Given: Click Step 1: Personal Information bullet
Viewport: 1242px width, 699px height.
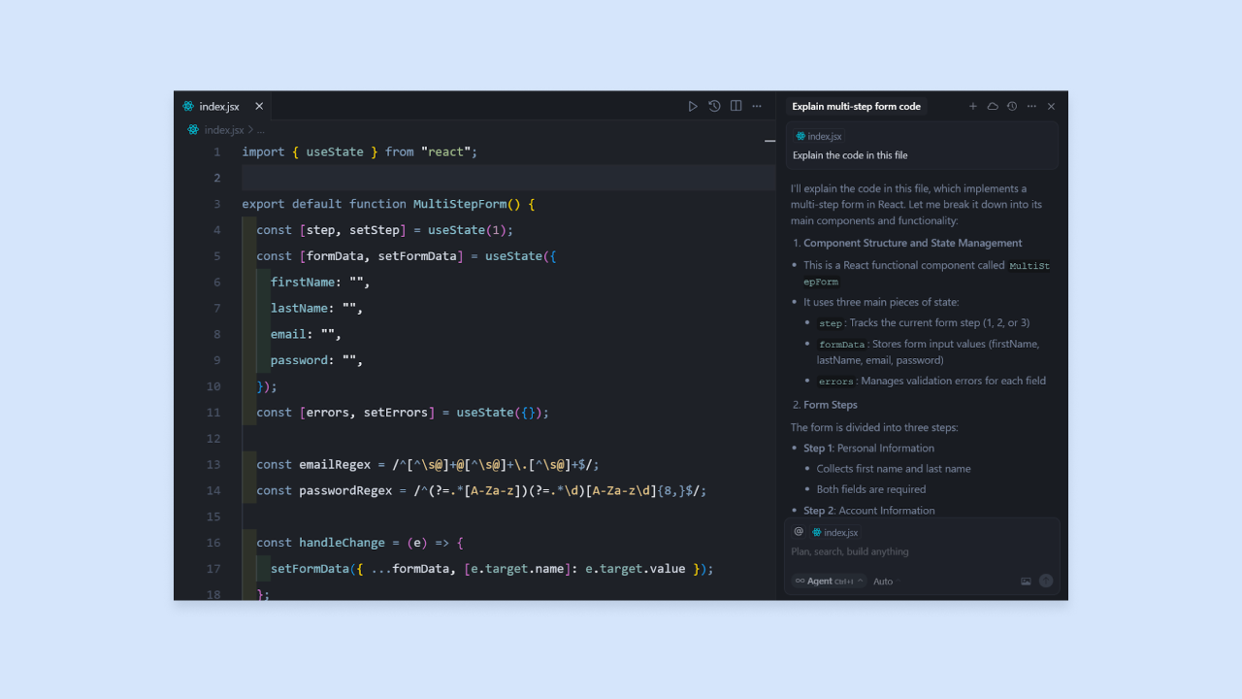Looking at the screenshot, I should (868, 448).
